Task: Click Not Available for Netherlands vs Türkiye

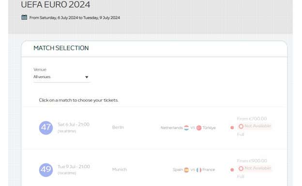Action: [x=255, y=126]
